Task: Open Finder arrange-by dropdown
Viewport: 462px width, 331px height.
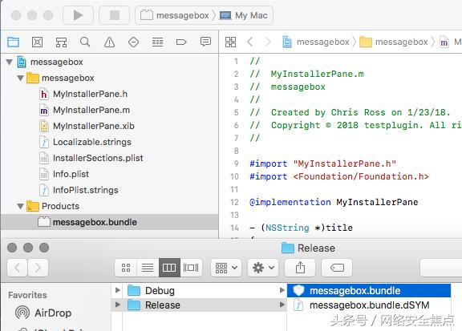Action: coord(226,268)
